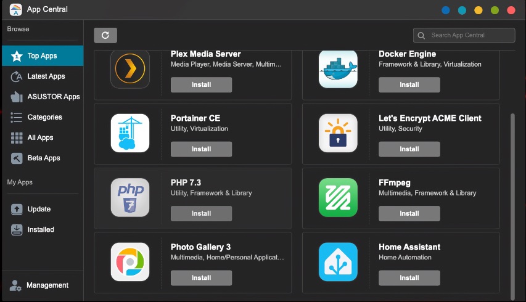Open the Docker Engine whale icon
This screenshot has height=302, width=526.
pos(338,69)
